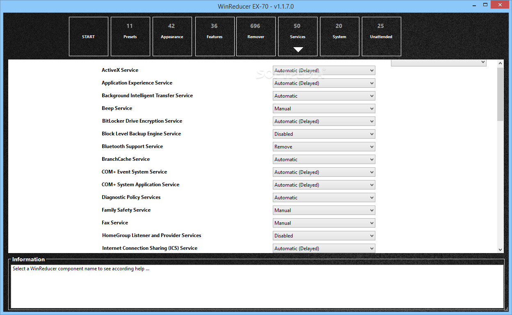This screenshot has height=315, width=512.
Task: Click Diagnostic Policy Services name
Action: (x=131, y=197)
